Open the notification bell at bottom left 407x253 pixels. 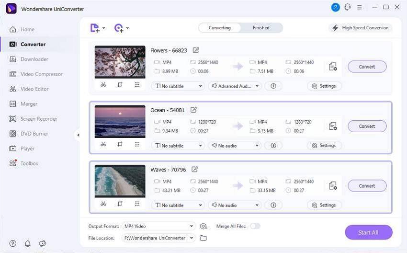tap(28, 243)
